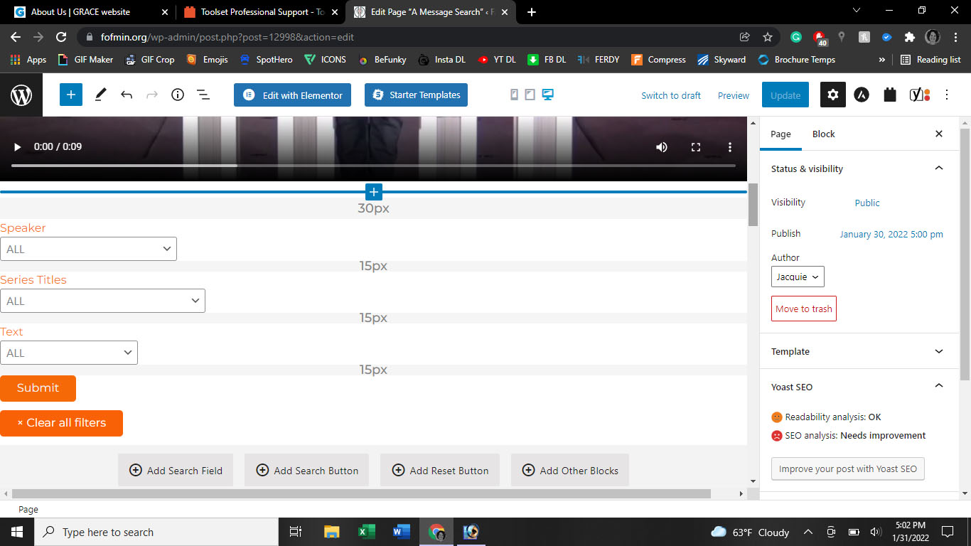Click the block inserter plus button

click(x=71, y=95)
